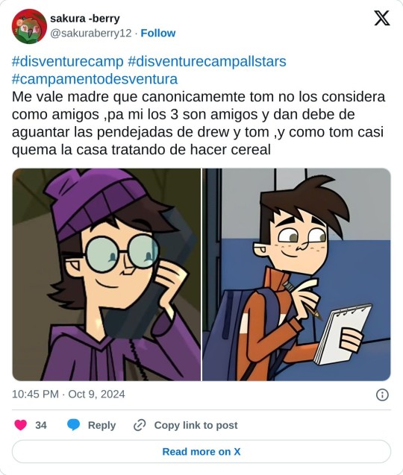Open the X logo icon
This screenshot has height=475, width=403.
point(382,19)
